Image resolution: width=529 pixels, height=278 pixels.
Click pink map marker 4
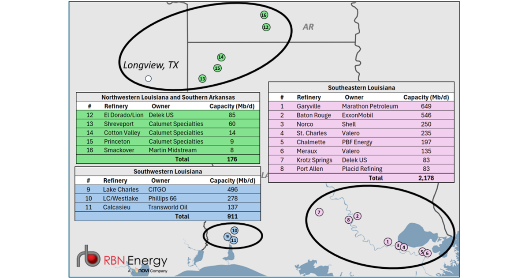pos(404,248)
